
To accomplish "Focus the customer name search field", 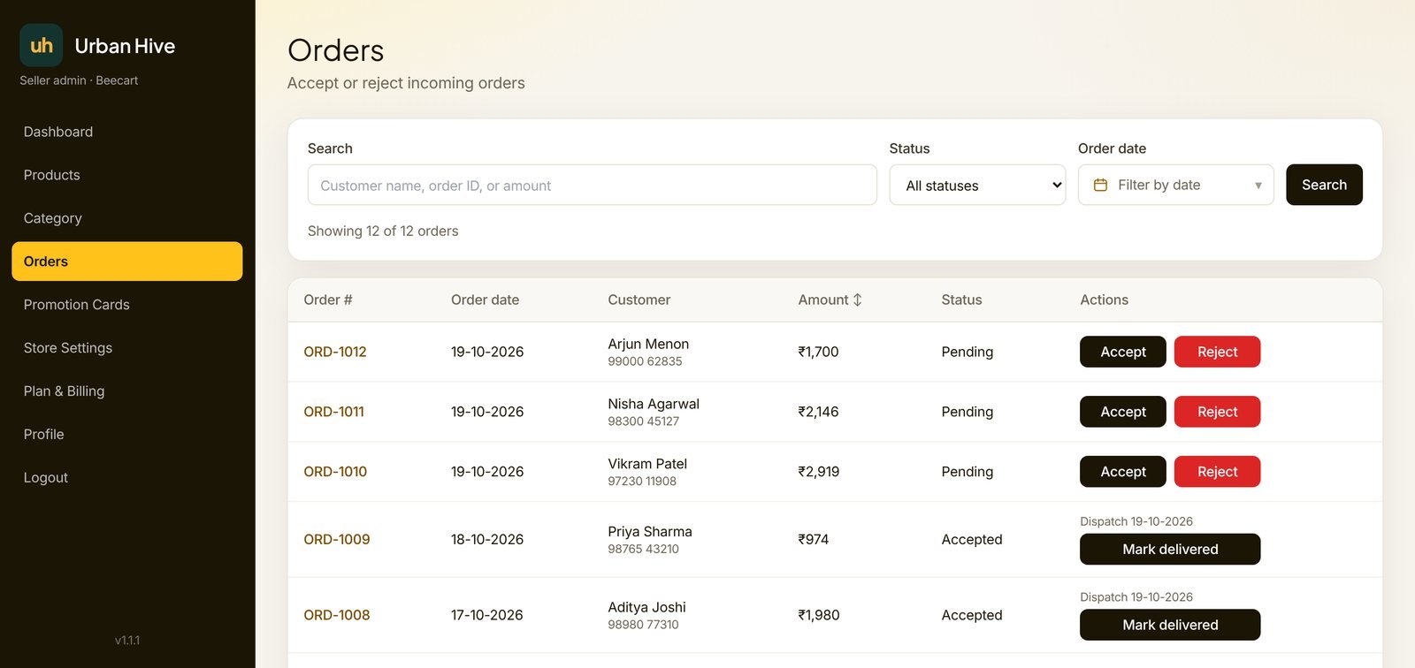I will pyautogui.click(x=592, y=185).
